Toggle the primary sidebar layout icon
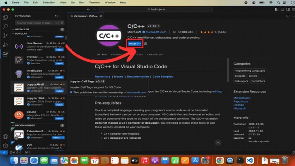Viewport: 295px width, 166px height. (277, 9)
